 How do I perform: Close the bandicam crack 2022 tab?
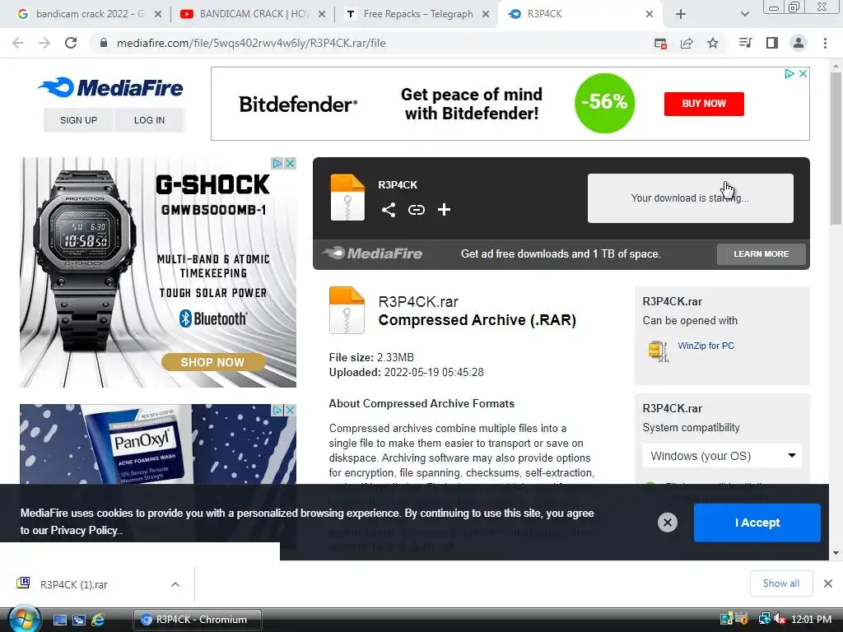coord(158,15)
